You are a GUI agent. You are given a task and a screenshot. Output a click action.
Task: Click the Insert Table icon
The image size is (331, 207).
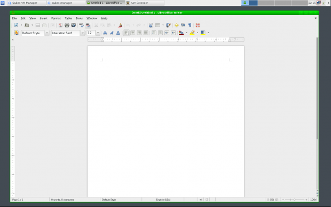[157, 25]
